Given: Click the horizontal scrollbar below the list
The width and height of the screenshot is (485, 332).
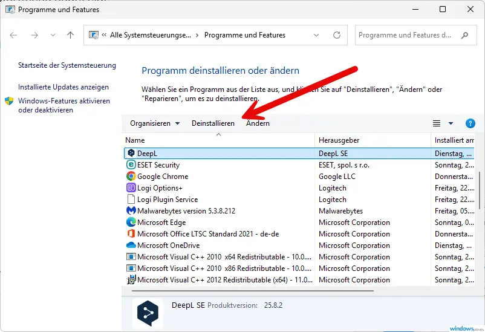Looking at the screenshot, I should (252, 291).
